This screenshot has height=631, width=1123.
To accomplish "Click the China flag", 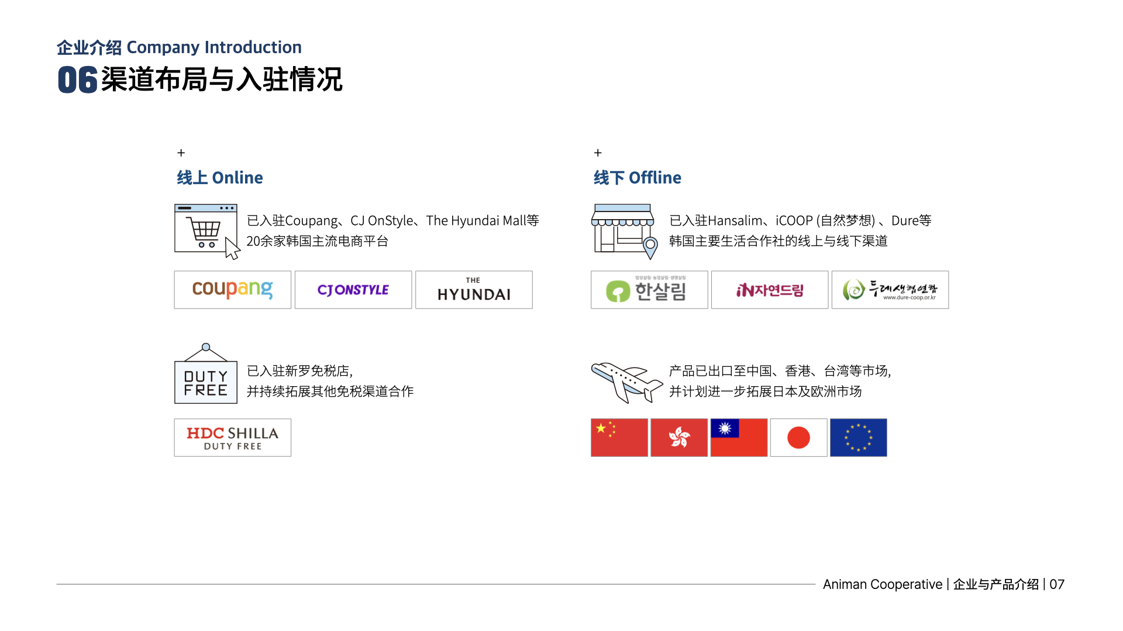I will [619, 438].
